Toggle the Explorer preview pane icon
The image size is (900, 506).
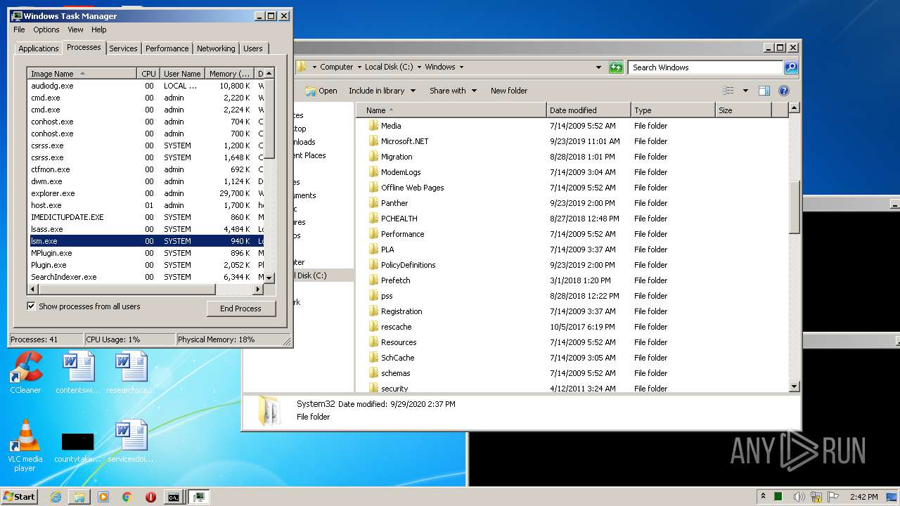764,91
